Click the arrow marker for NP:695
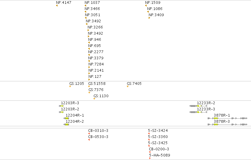Viewport: 251px width, 160px height. pos(89,49)
